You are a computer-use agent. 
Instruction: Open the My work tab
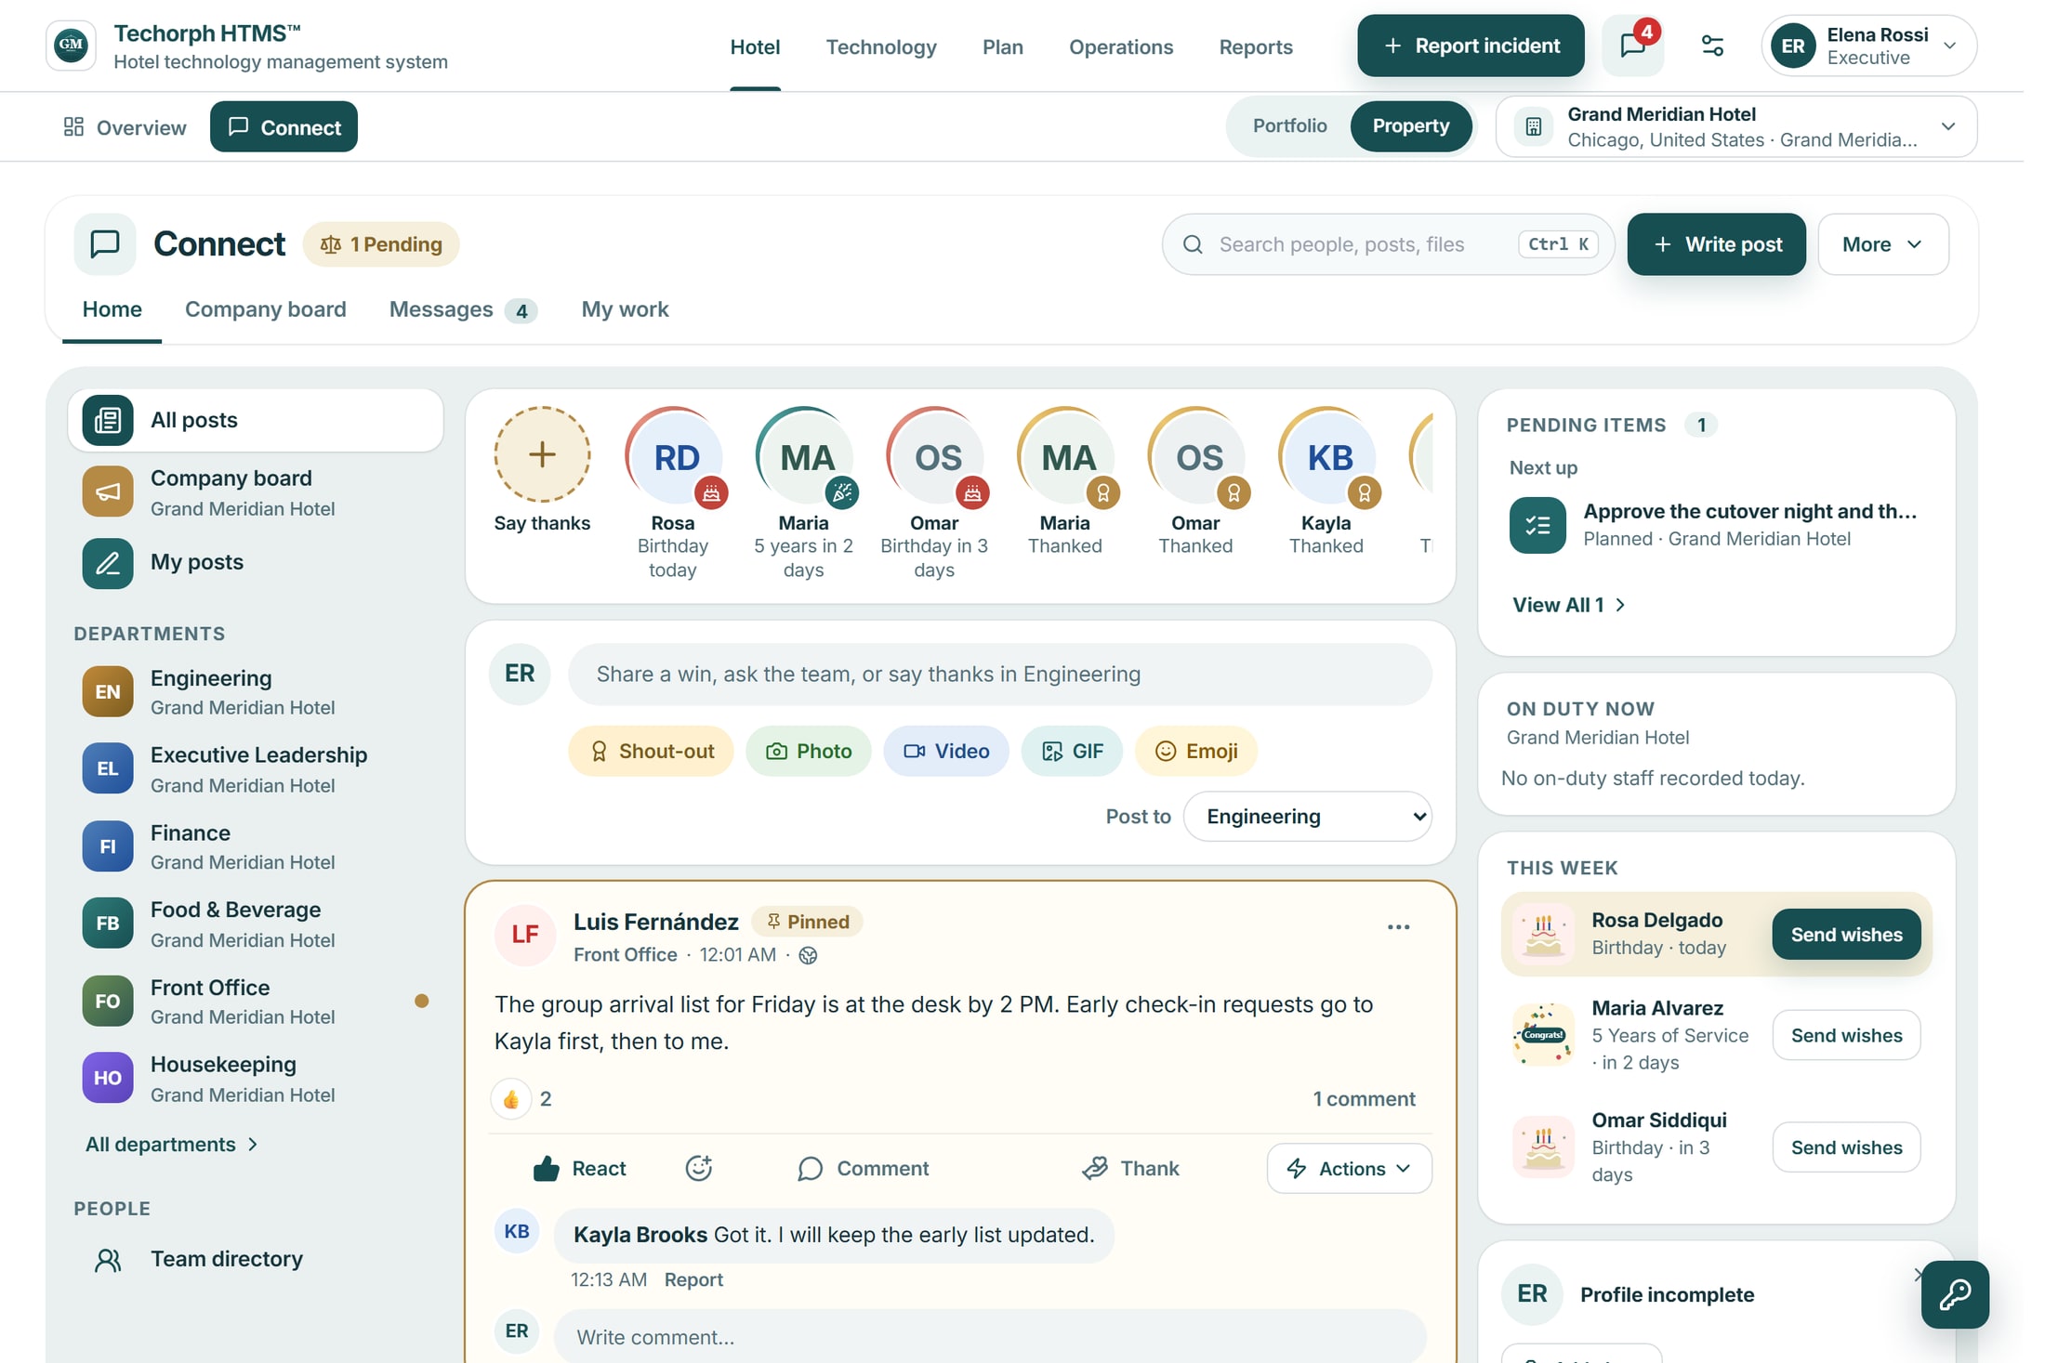click(x=625, y=309)
